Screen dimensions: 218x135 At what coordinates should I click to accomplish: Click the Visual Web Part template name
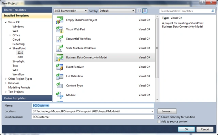tap(76, 29)
